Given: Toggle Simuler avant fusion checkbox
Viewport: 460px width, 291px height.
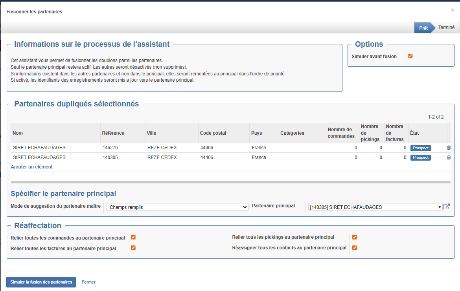Looking at the screenshot, I should click(410, 56).
